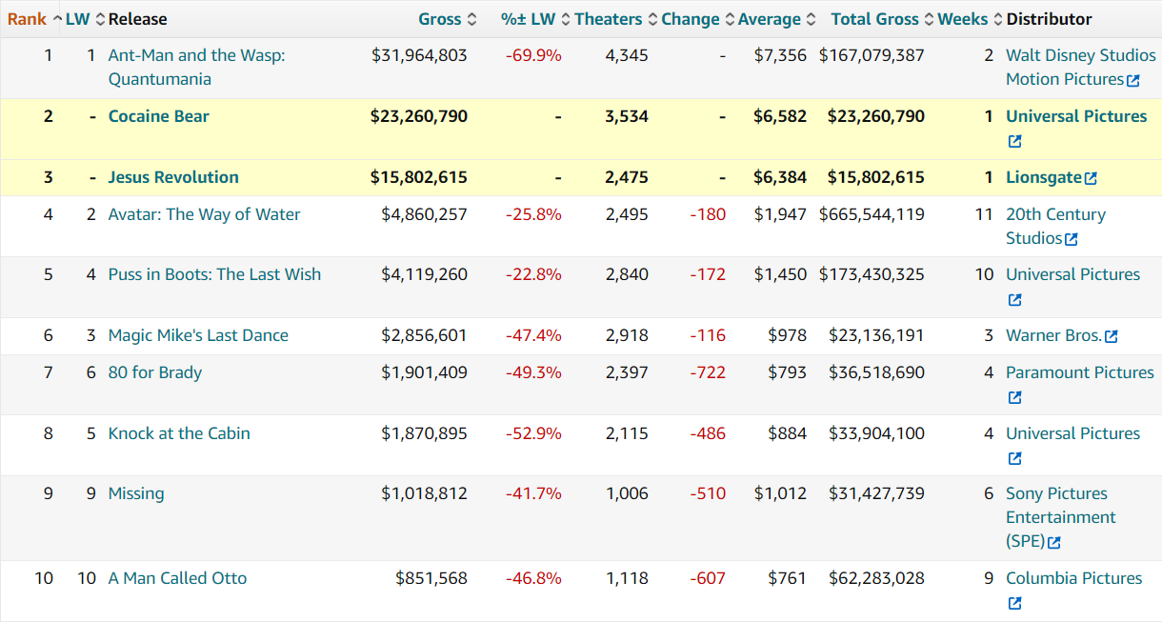
Task: Click external link icon beside Warner Bros.
Action: (x=1112, y=336)
